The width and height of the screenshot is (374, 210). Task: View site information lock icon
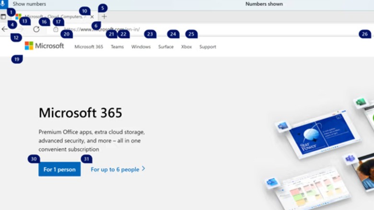[x=56, y=29]
